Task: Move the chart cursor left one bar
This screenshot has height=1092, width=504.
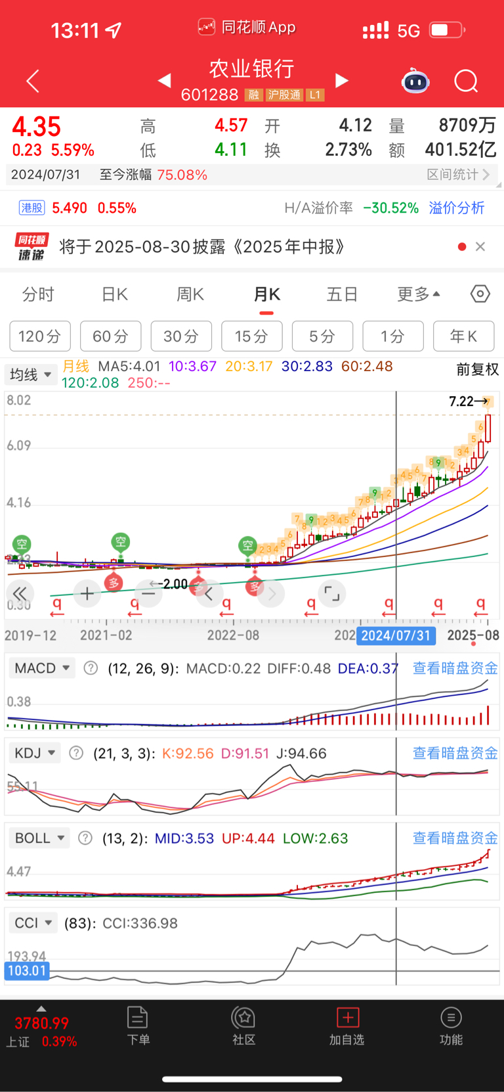Action: 209,594
